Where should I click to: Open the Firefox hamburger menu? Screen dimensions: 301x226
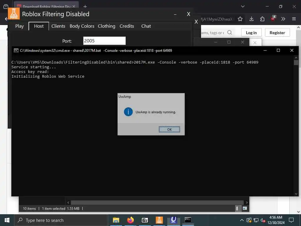tap(294, 19)
